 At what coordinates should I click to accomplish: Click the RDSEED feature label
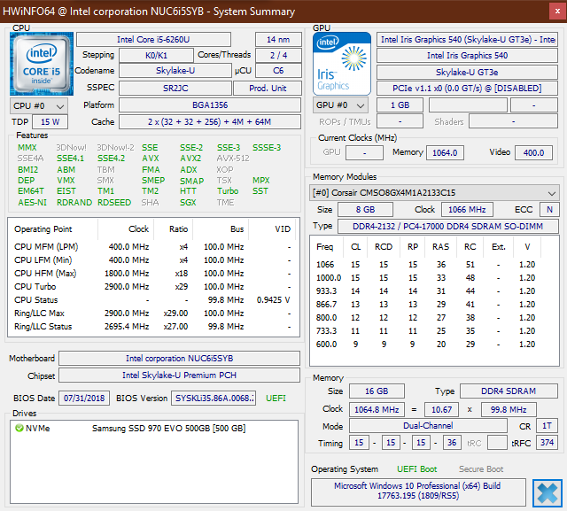[114, 203]
